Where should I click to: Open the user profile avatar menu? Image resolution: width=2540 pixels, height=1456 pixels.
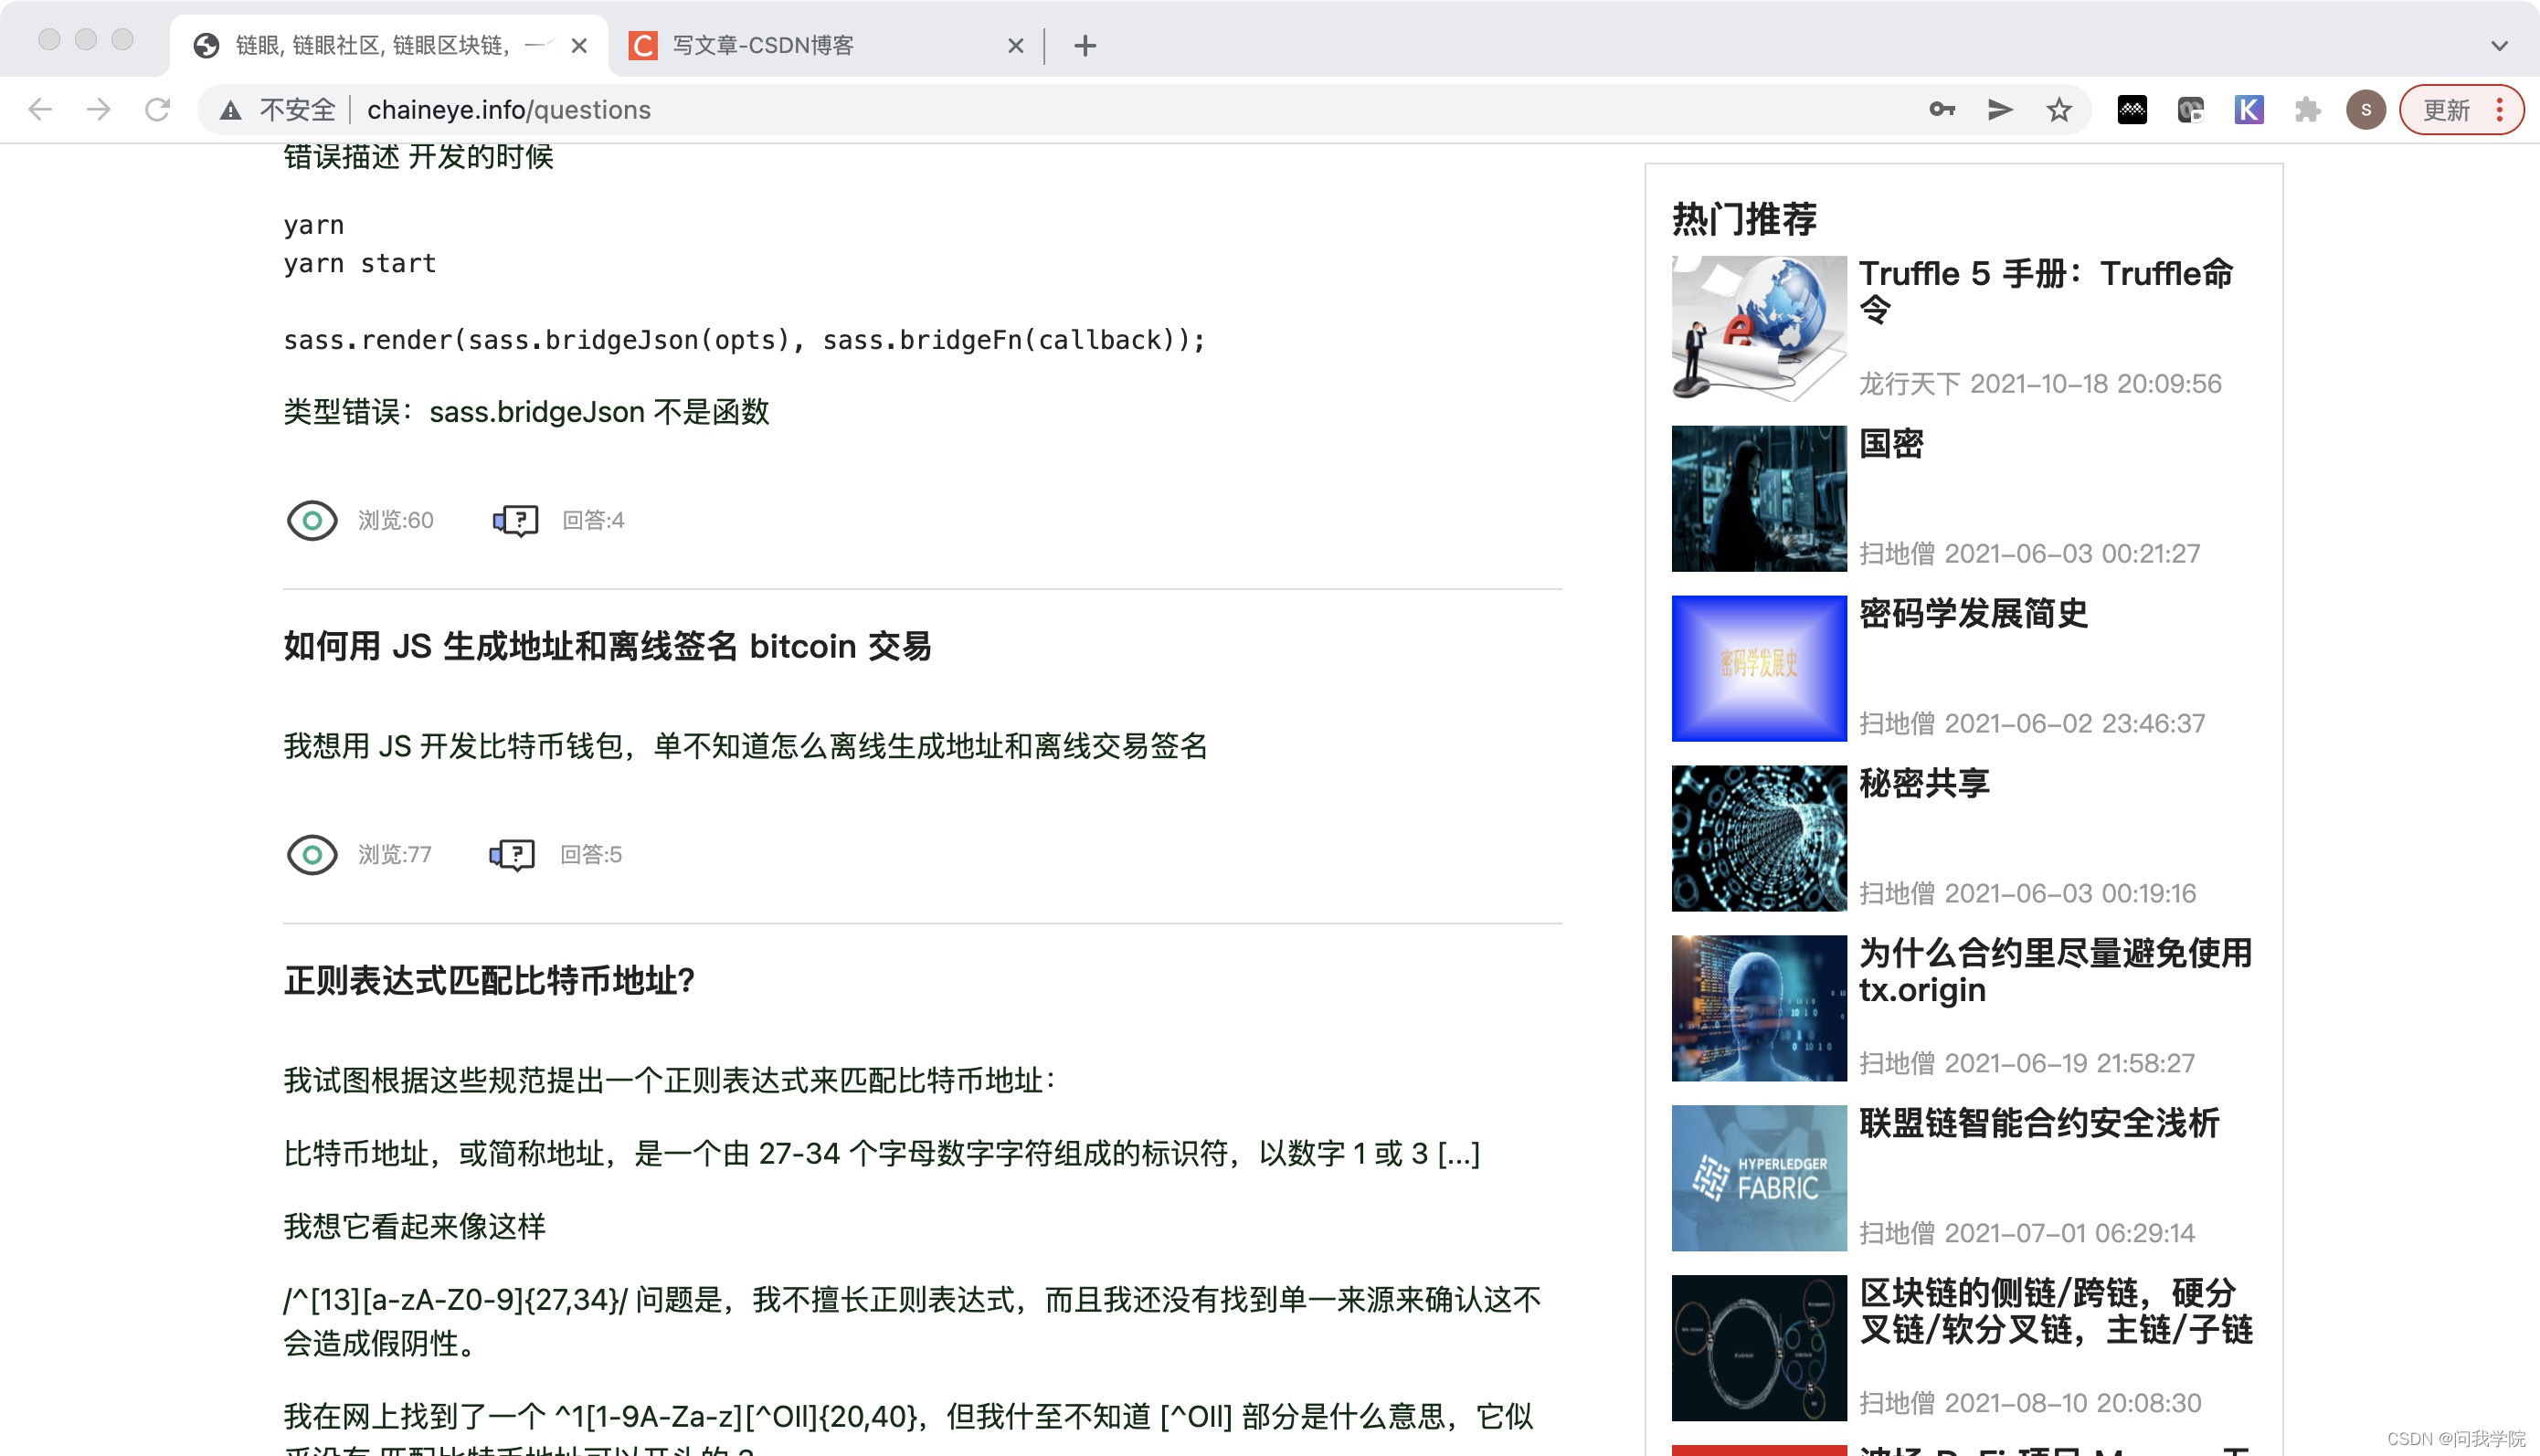click(2365, 109)
